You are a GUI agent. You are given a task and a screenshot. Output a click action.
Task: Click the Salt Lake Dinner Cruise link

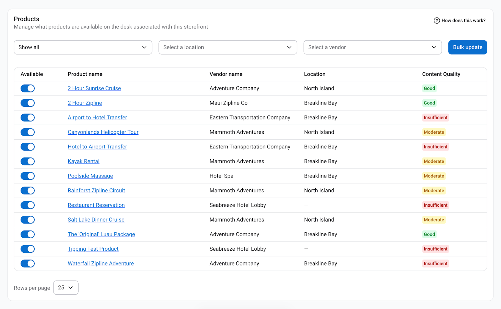[96, 220]
